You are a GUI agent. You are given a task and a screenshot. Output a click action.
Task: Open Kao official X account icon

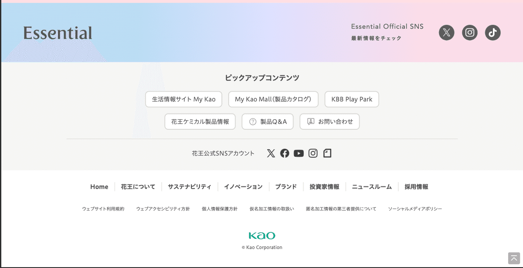click(271, 153)
